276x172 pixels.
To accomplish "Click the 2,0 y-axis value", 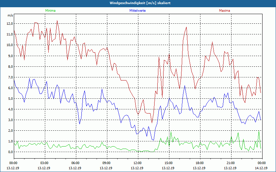I will coord(11,131).
